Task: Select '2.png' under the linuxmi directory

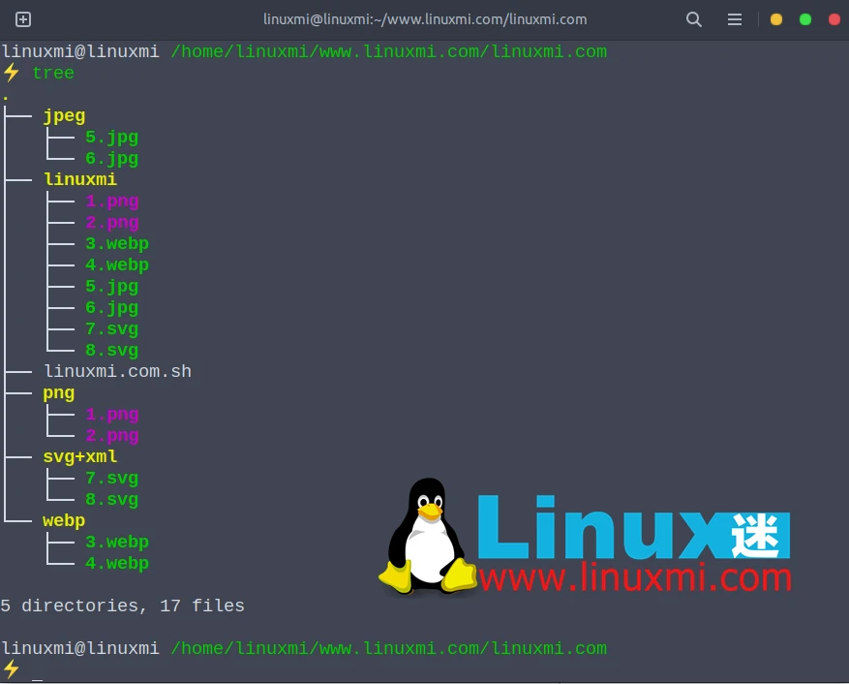Action: [112, 222]
